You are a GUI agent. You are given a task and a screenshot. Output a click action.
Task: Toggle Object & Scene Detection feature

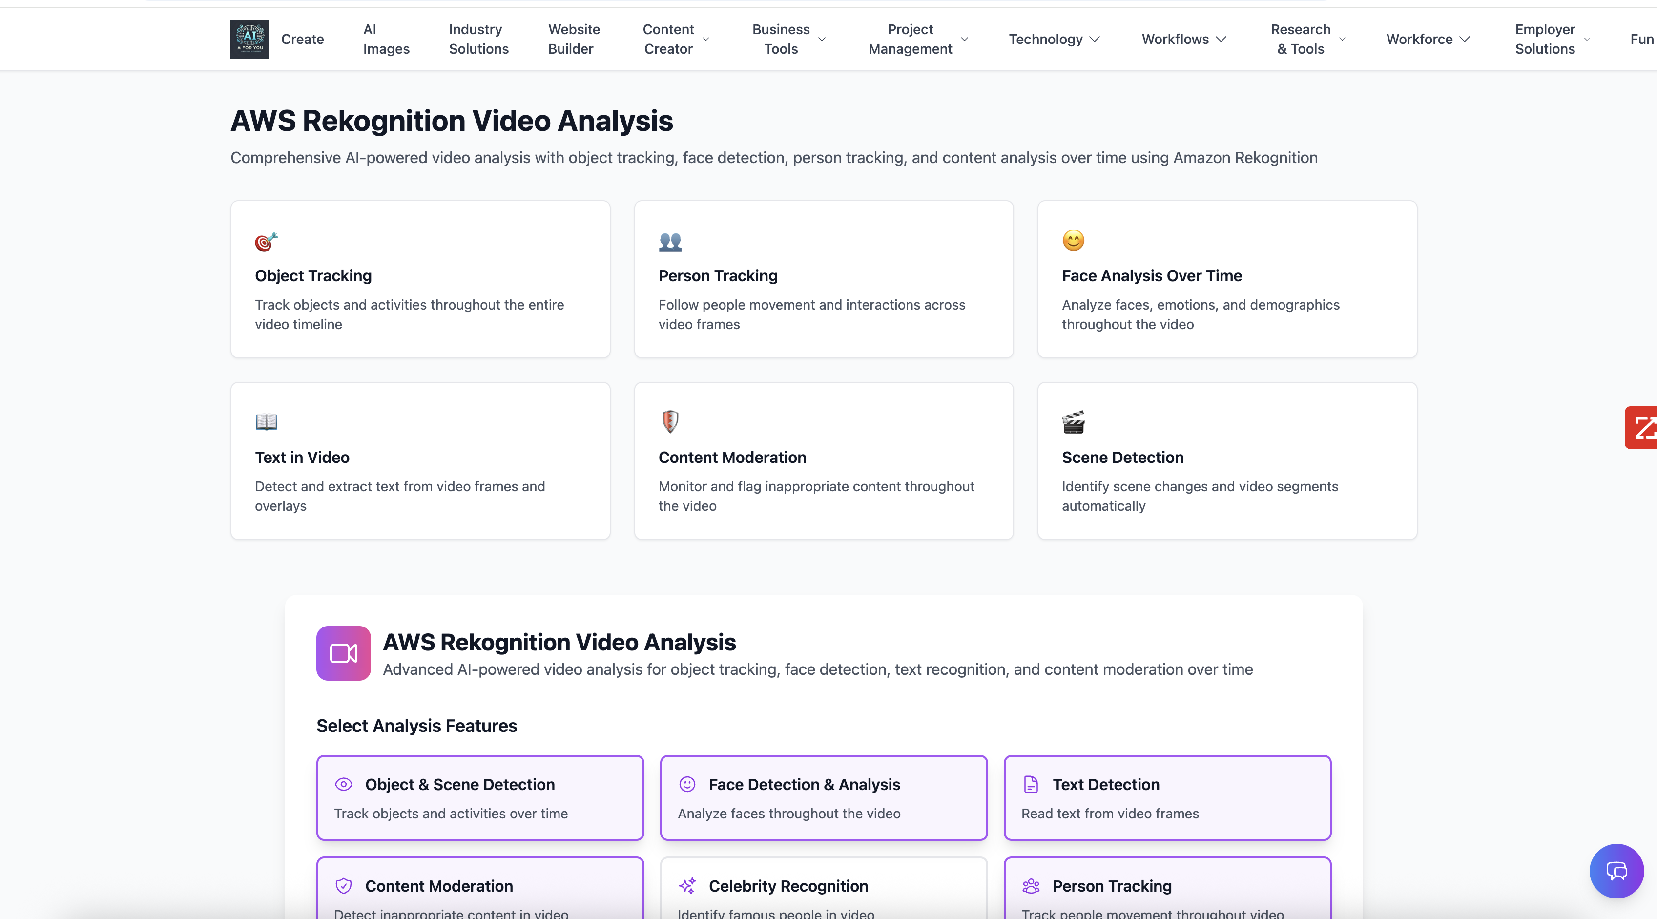point(480,797)
